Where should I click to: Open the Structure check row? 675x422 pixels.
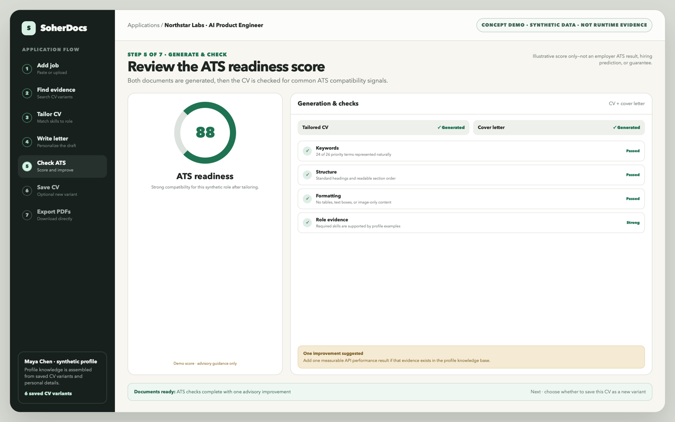click(471, 175)
